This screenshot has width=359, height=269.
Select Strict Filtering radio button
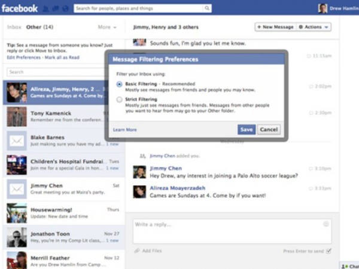119,100
